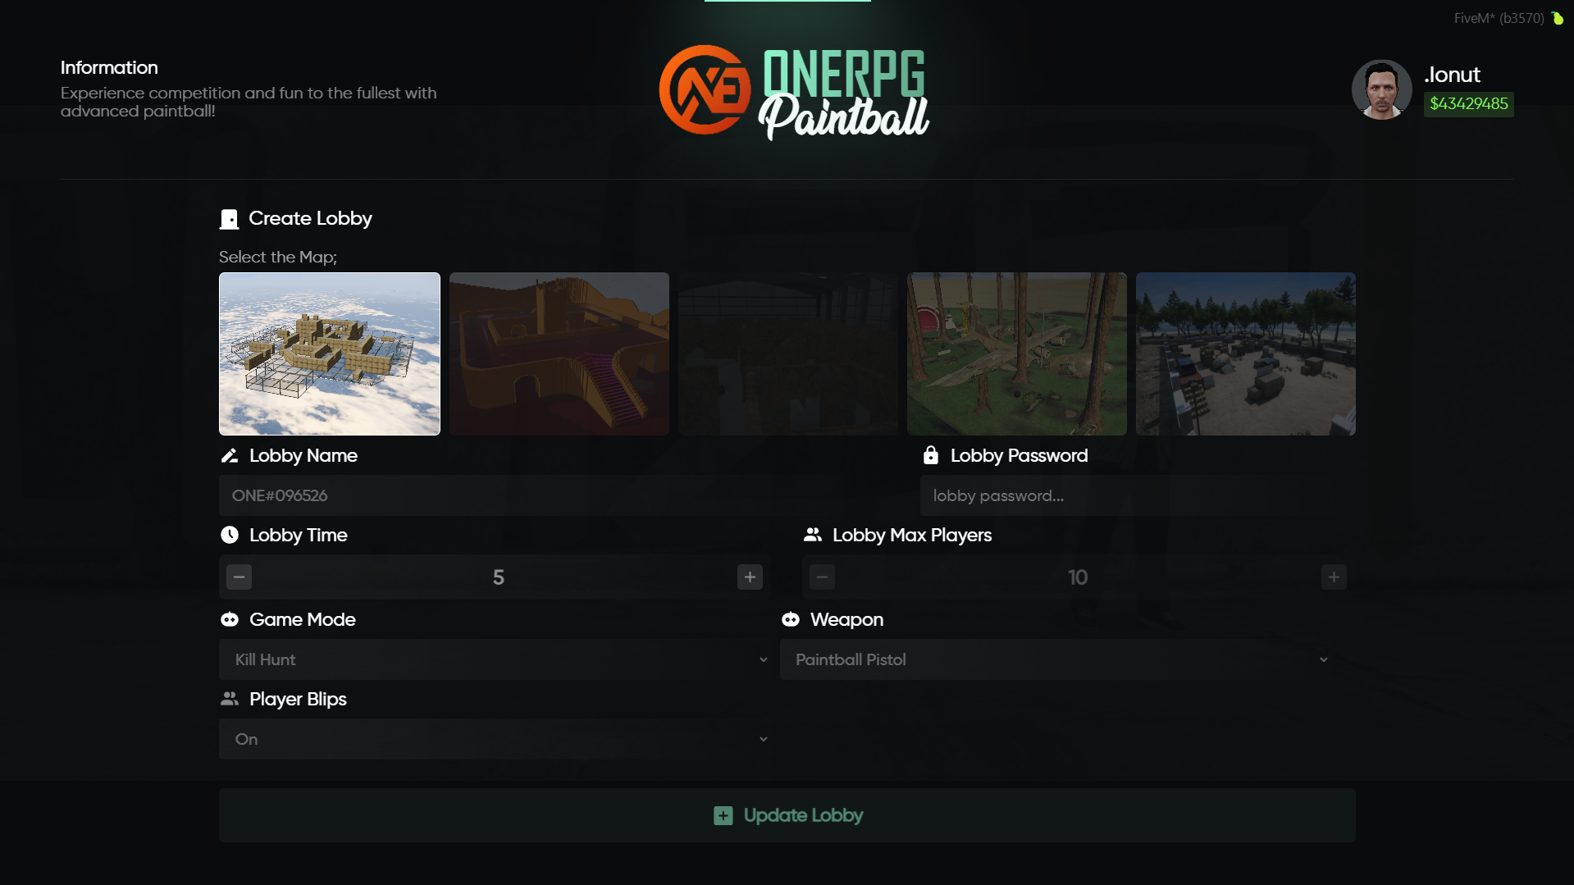Screen dimensions: 1574x885
Task: Click the Create Lobby door icon
Action: pos(229,219)
